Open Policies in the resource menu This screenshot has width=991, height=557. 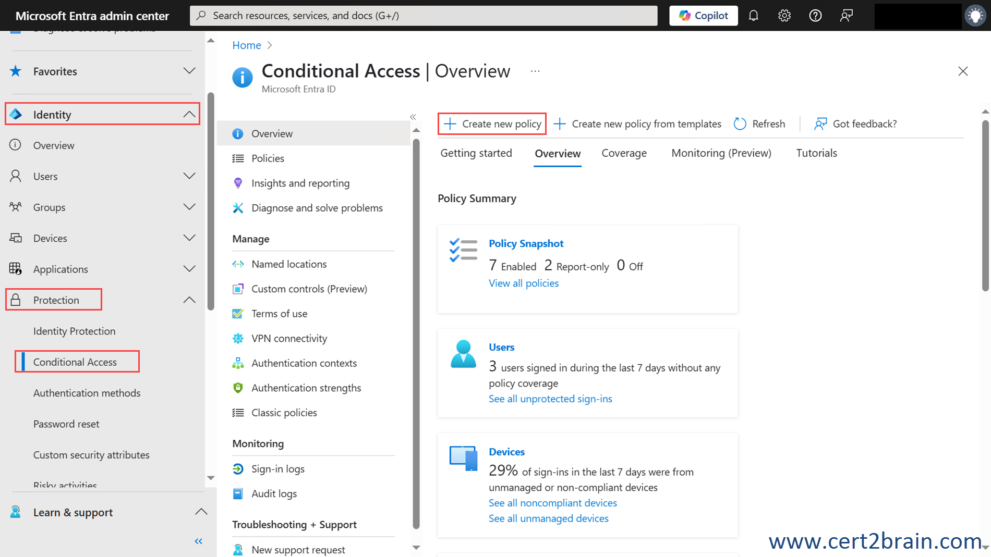click(268, 158)
